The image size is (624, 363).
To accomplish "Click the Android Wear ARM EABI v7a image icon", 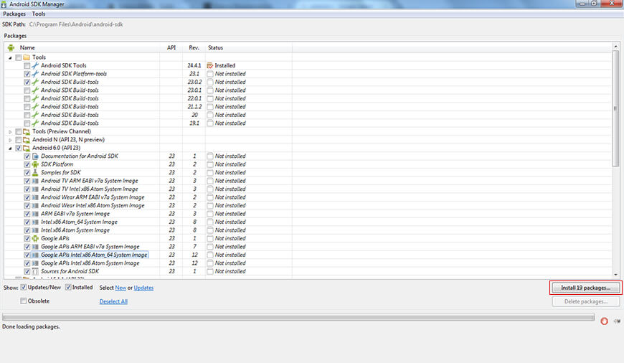I will coord(35,197).
